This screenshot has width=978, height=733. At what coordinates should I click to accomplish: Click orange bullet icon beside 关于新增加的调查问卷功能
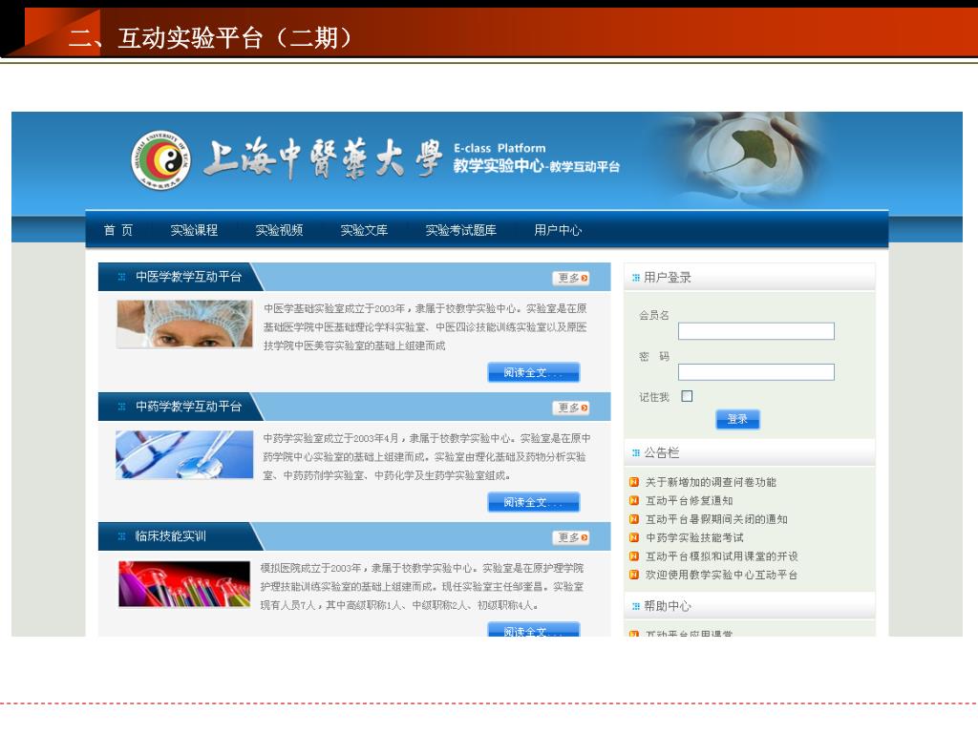[x=634, y=482]
